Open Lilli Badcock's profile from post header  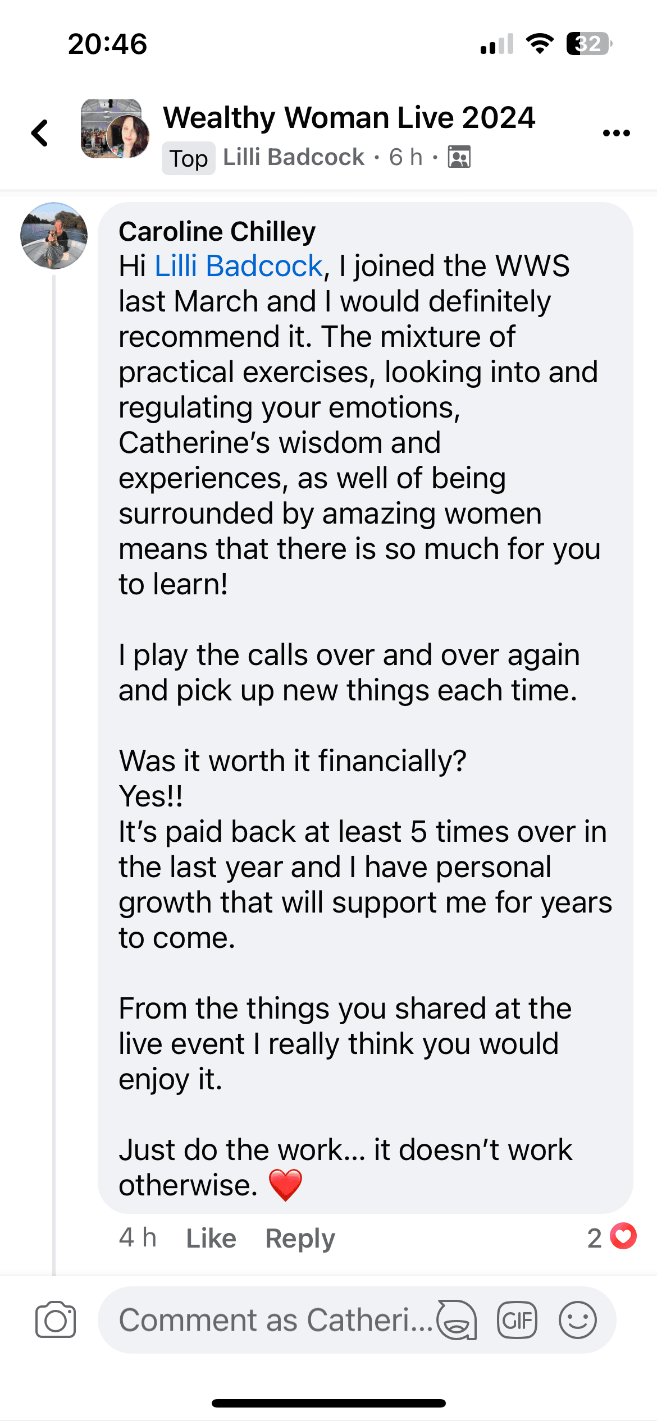(x=294, y=158)
